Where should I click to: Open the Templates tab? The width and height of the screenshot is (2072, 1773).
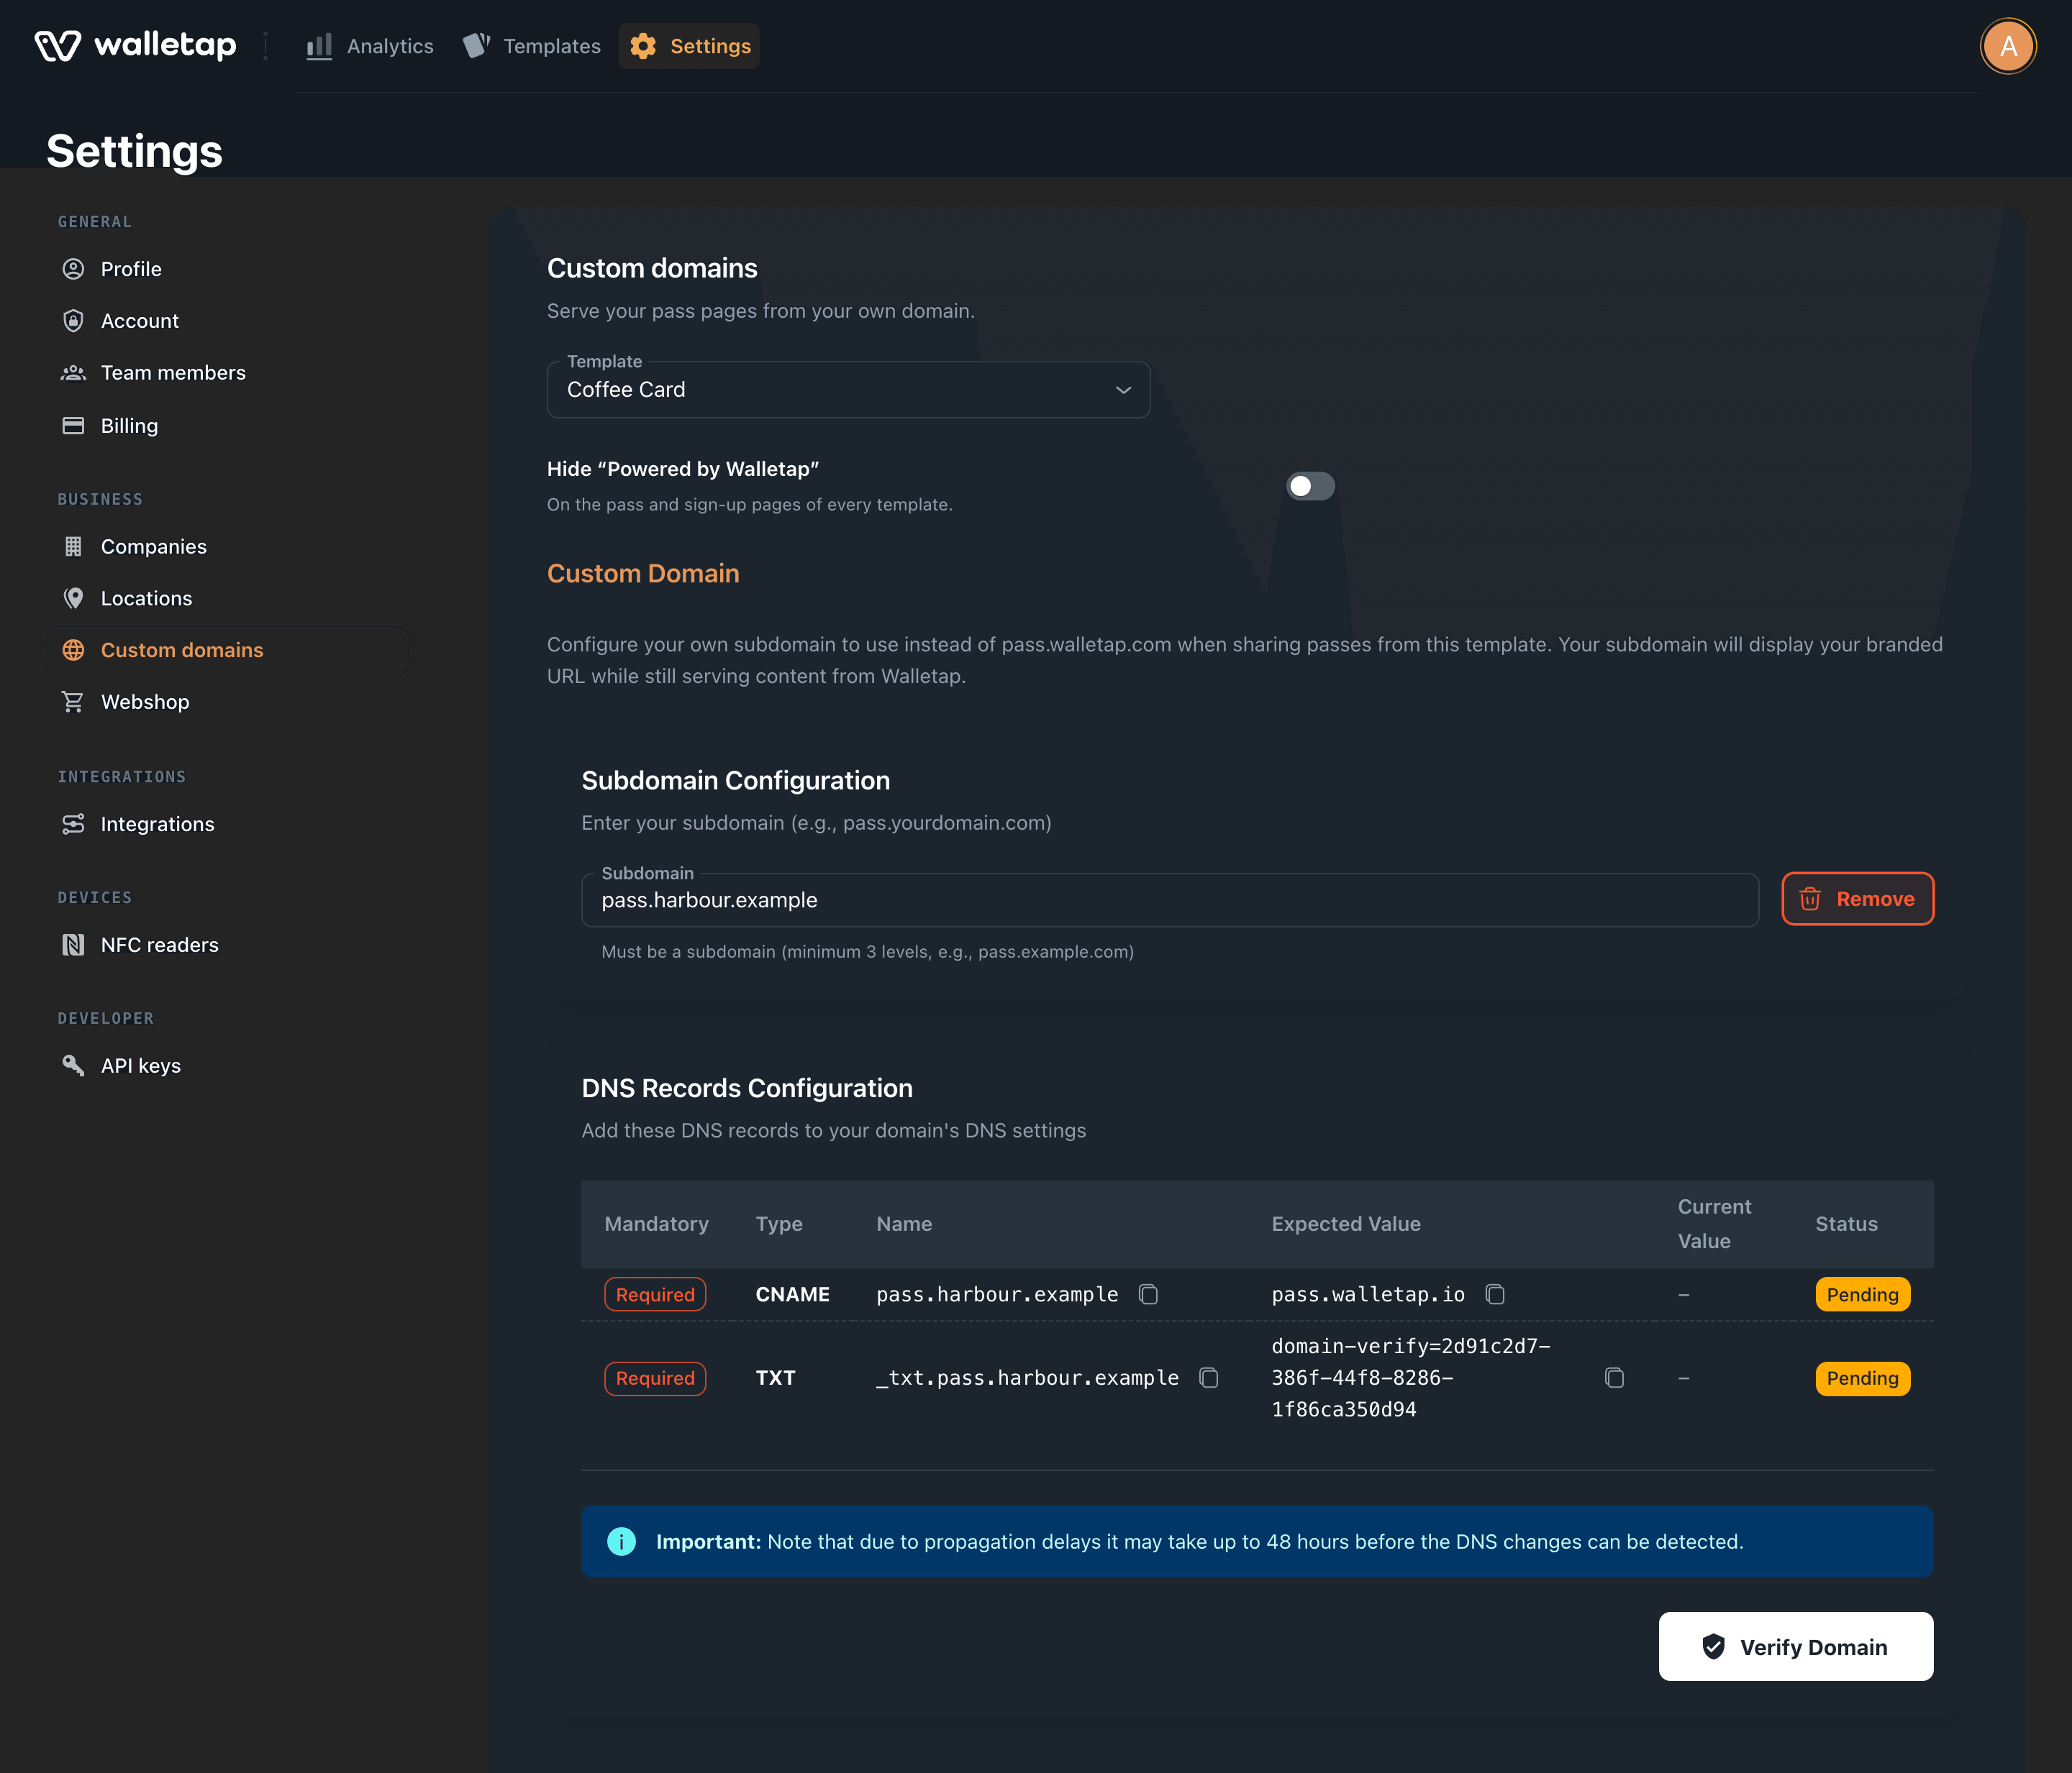(x=532, y=46)
